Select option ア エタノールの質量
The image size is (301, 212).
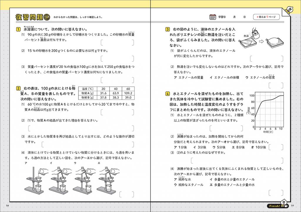pos(188,77)
